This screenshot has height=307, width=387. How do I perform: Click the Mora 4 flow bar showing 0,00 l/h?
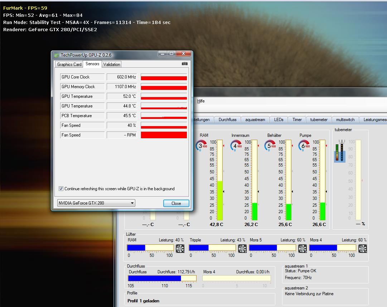click(x=236, y=278)
